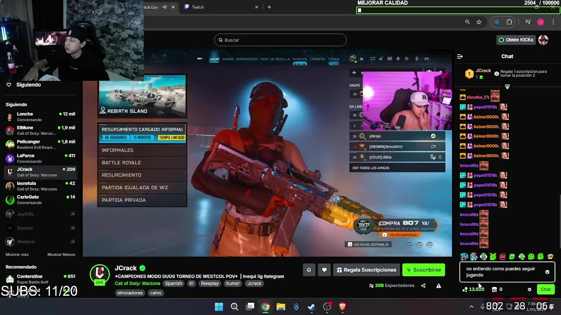Image resolution: width=561 pixels, height=315 pixels.
Task: Open lauratula channel in sidebar
Action: (x=41, y=186)
